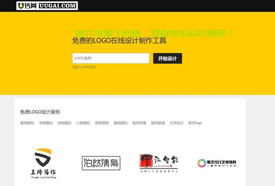Open the 房屋建筑 category
Screen dimensions: 275x186
point(102,123)
